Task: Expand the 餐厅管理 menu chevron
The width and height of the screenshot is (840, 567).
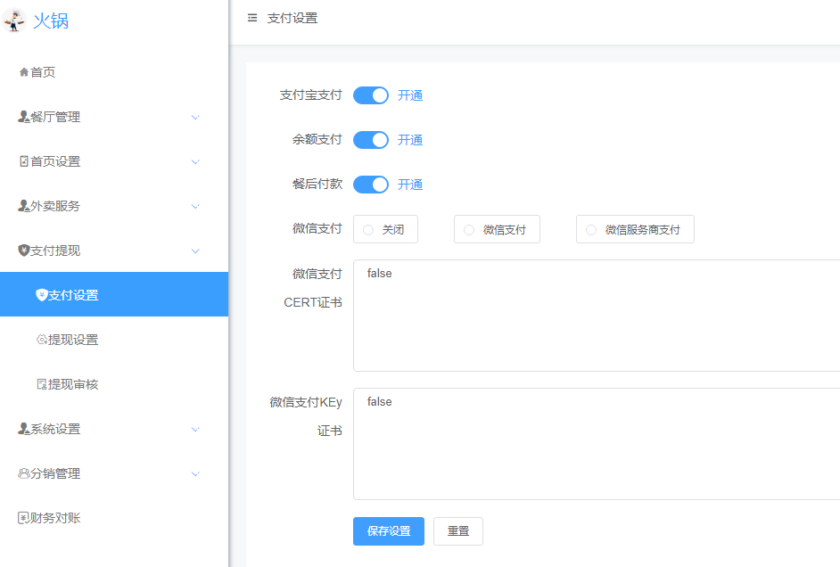Action: [x=195, y=118]
